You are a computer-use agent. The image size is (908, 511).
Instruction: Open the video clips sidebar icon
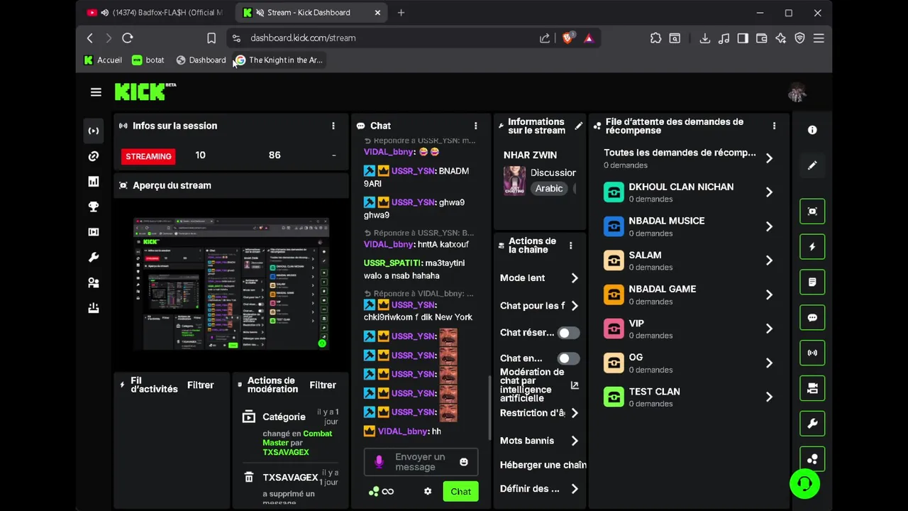point(94,232)
